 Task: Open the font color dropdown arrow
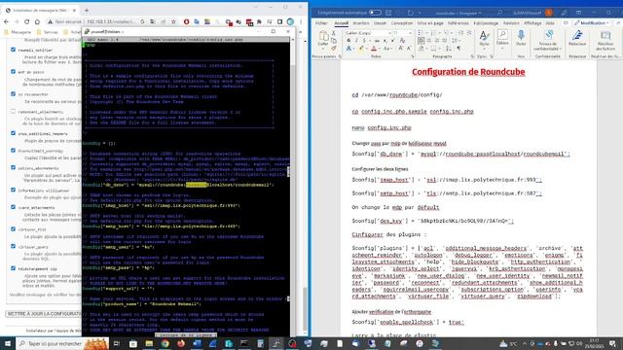point(379,49)
